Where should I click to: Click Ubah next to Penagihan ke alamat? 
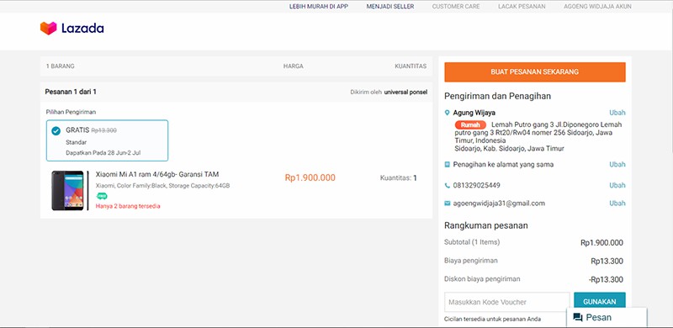(x=617, y=165)
